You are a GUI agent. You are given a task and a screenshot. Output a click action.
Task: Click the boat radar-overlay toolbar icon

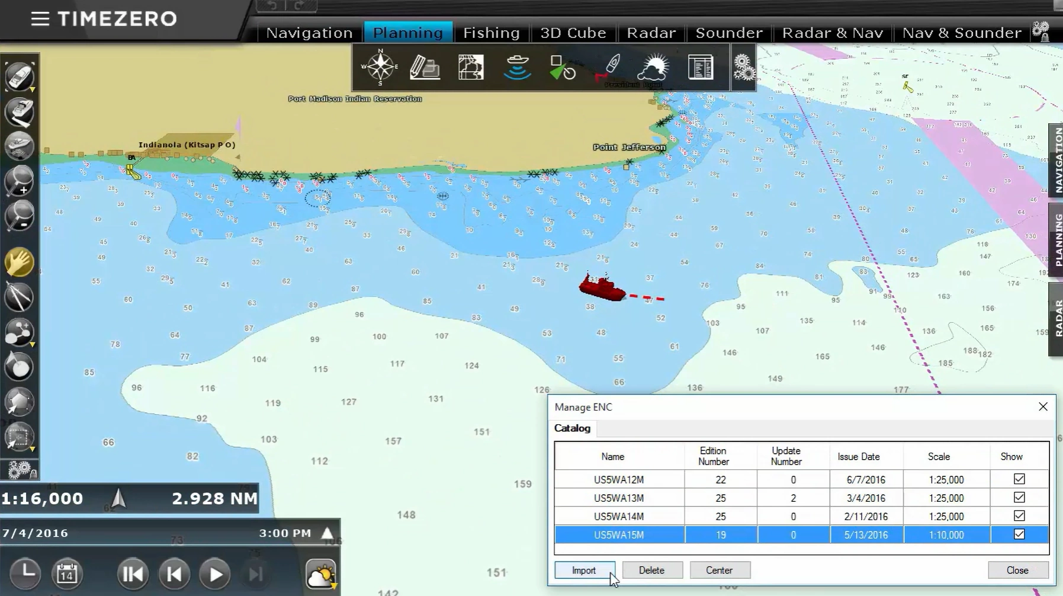tap(20, 146)
